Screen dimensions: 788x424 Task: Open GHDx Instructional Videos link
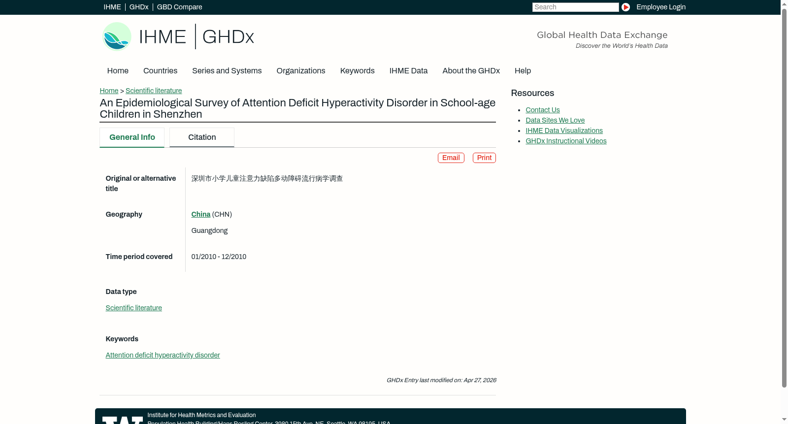566,141
